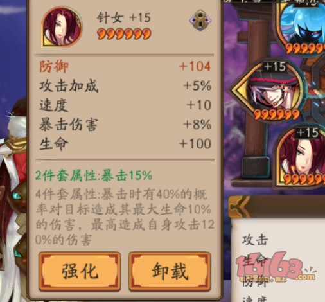Click the 生命 +100 stat row
This screenshot has height=302, width=325.
pyautogui.click(x=125, y=143)
